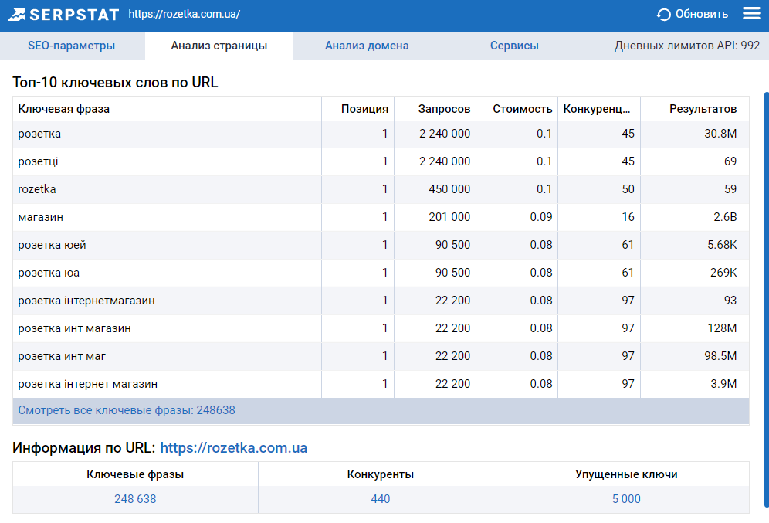The image size is (769, 523).
Task: Click the Конкуренты info header
Action: point(381,474)
